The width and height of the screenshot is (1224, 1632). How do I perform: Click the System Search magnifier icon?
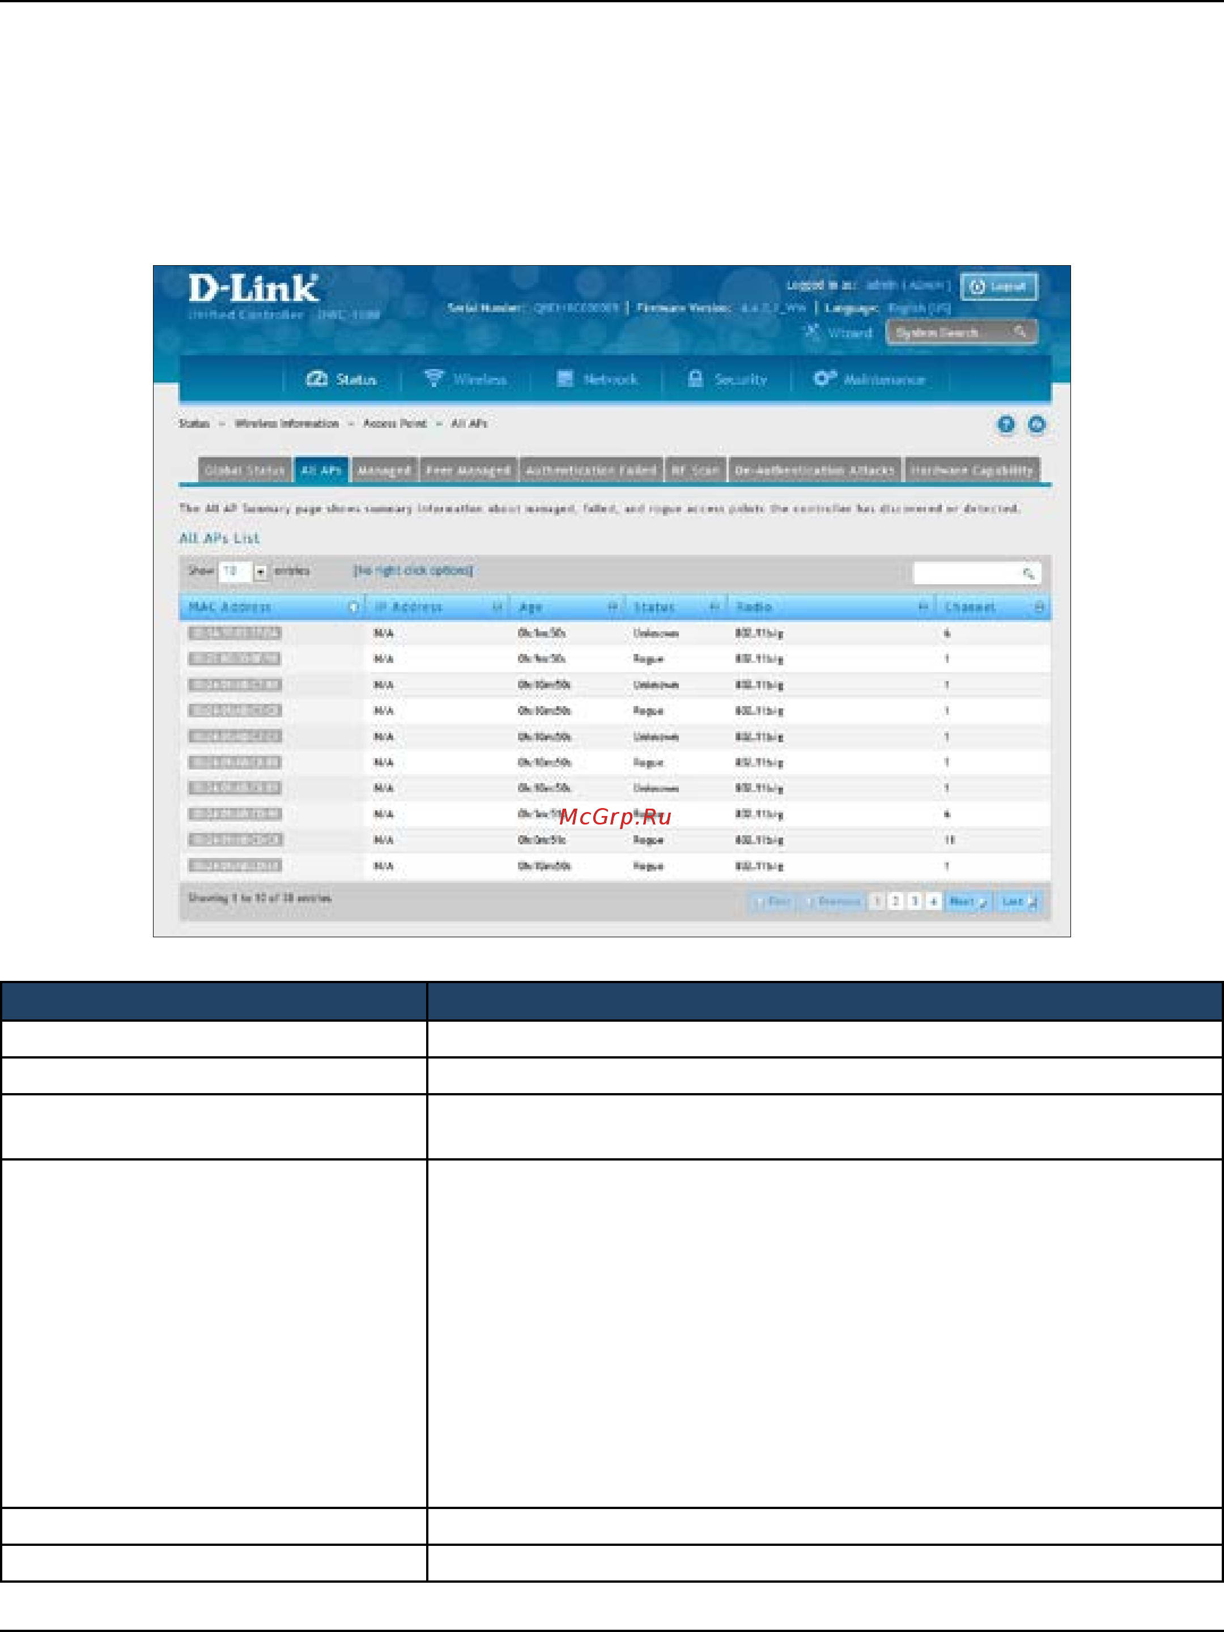tap(1021, 332)
